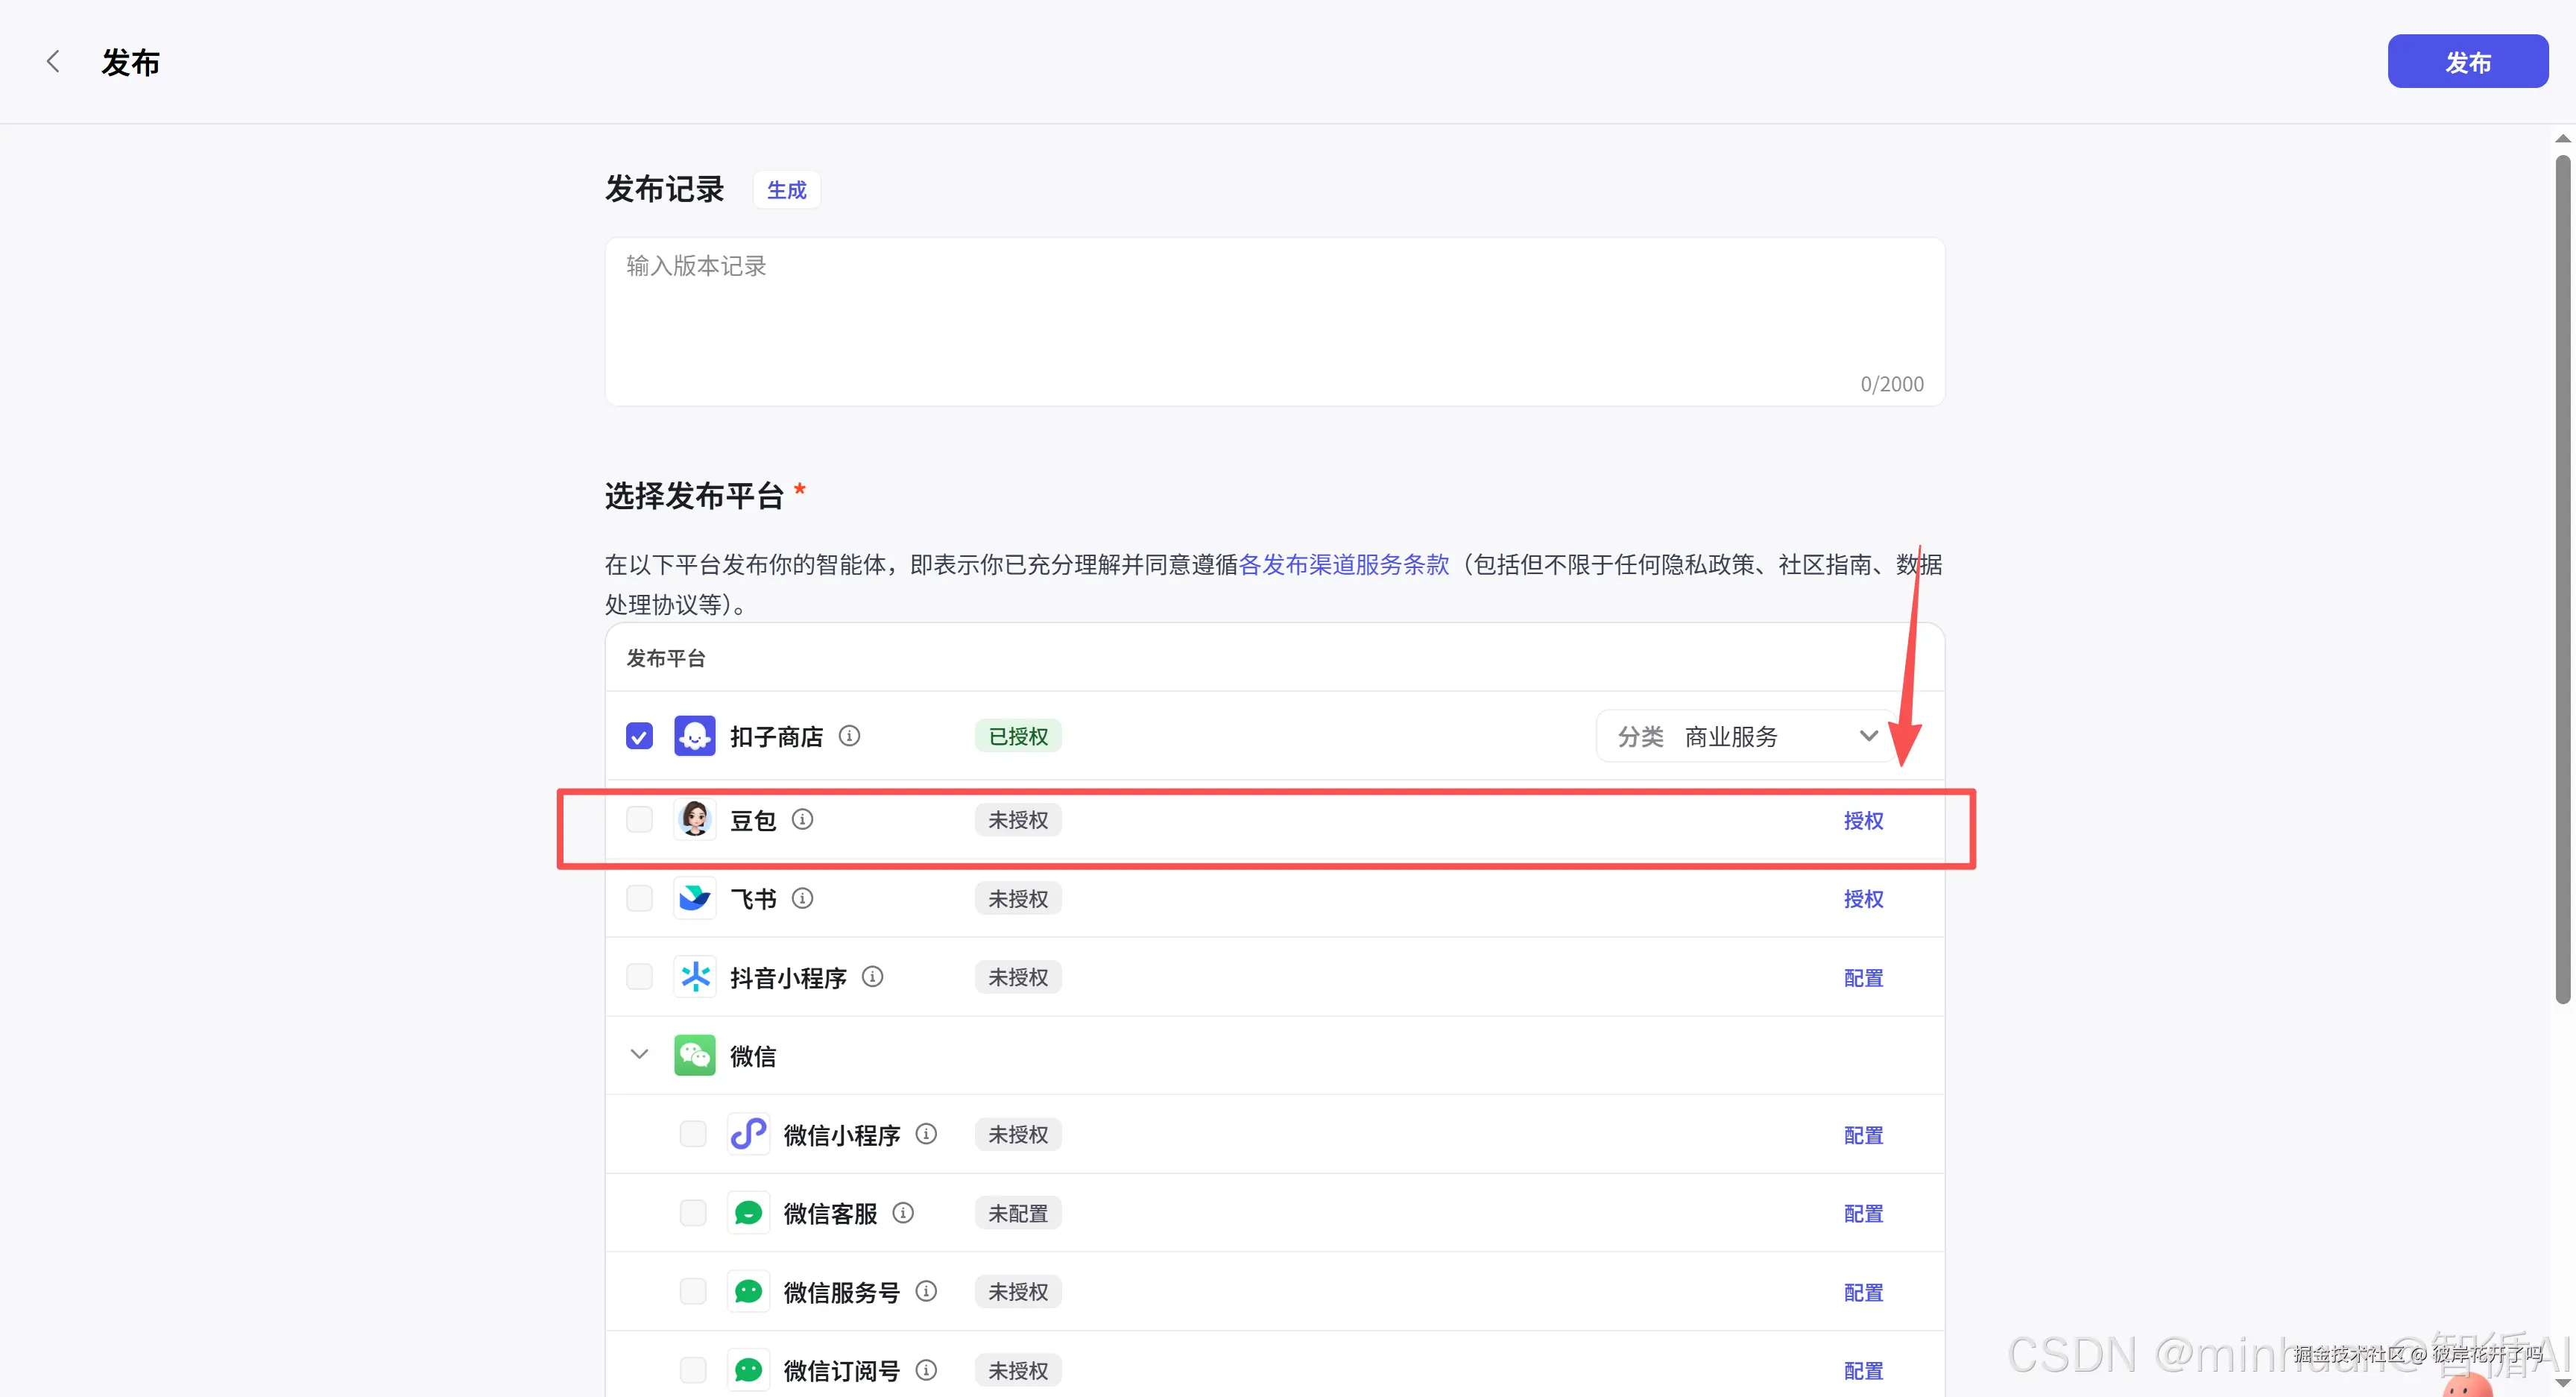Uncheck the 扣子商店 checkbox
Viewport: 2576px width, 1397px height.
pyautogui.click(x=639, y=736)
